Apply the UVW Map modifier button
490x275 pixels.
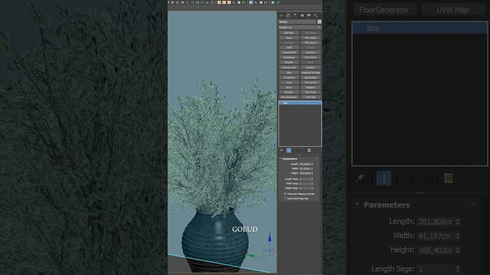pyautogui.click(x=311, y=97)
